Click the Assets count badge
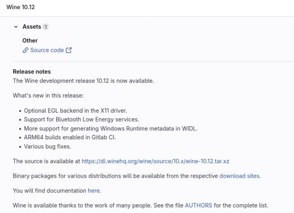Viewport: 294px width, 213px height. [46, 27]
